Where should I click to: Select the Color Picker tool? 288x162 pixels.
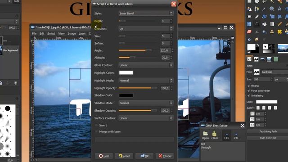click(264, 9)
